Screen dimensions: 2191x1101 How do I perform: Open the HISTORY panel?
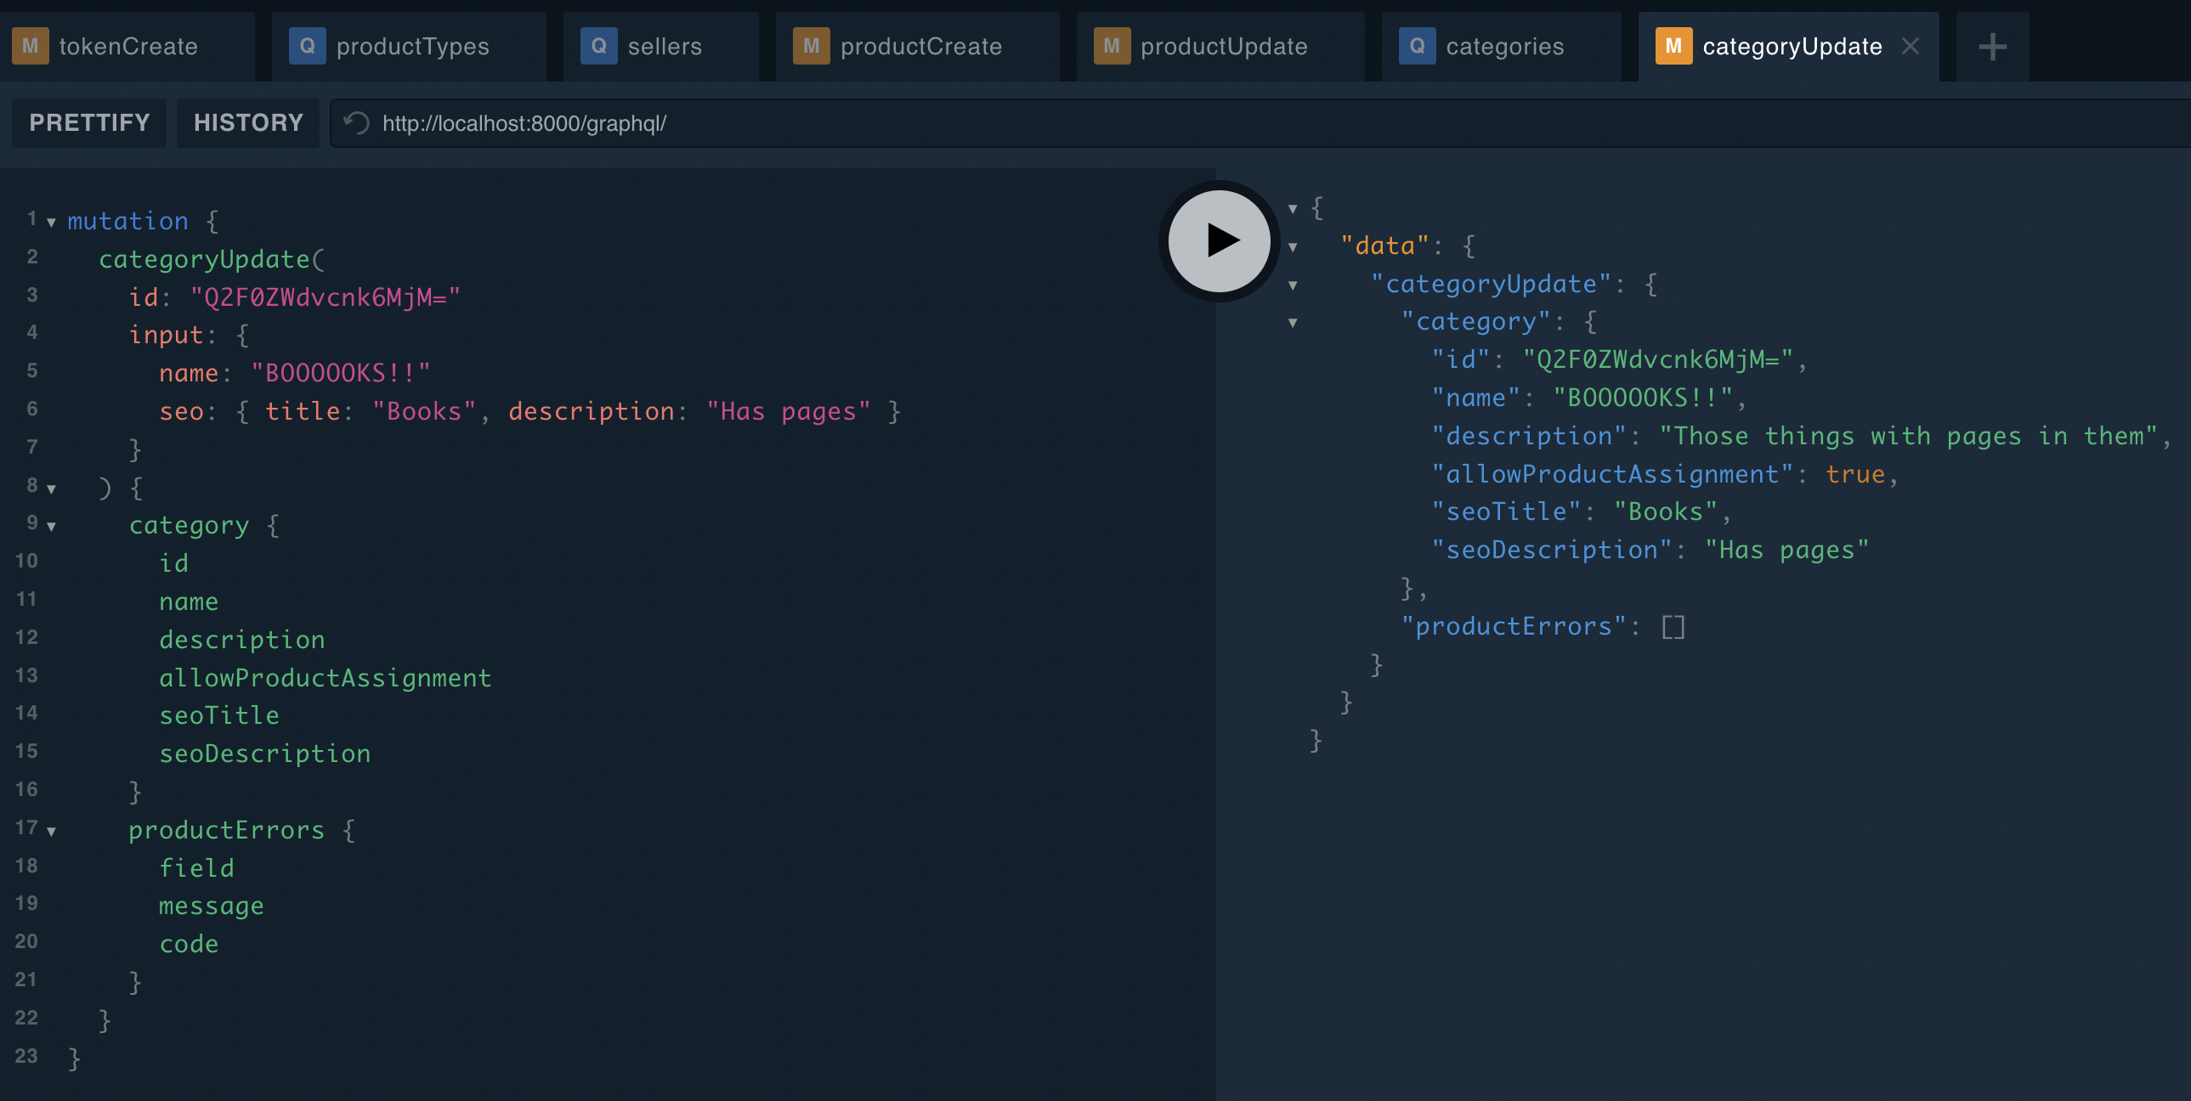click(247, 123)
